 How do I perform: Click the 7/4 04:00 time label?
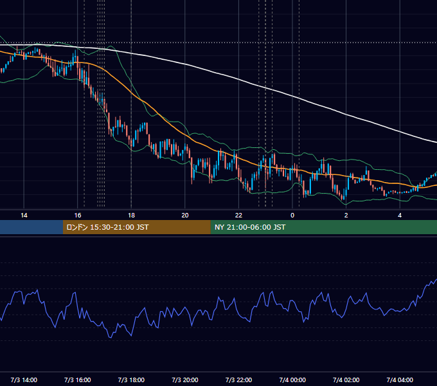(x=400, y=380)
